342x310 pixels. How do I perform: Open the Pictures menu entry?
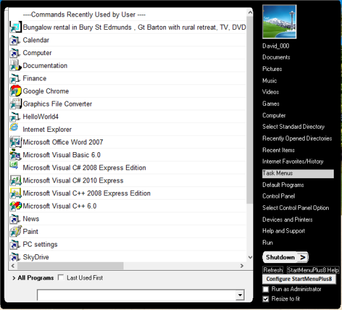[x=272, y=69]
